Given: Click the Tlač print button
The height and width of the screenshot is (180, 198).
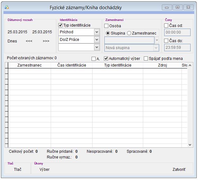Looking at the screenshot, I should point(17,170).
